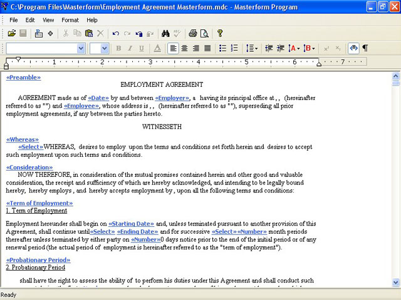Click the «Employee» field link
Screen dimensions: 401x300
[81, 106]
